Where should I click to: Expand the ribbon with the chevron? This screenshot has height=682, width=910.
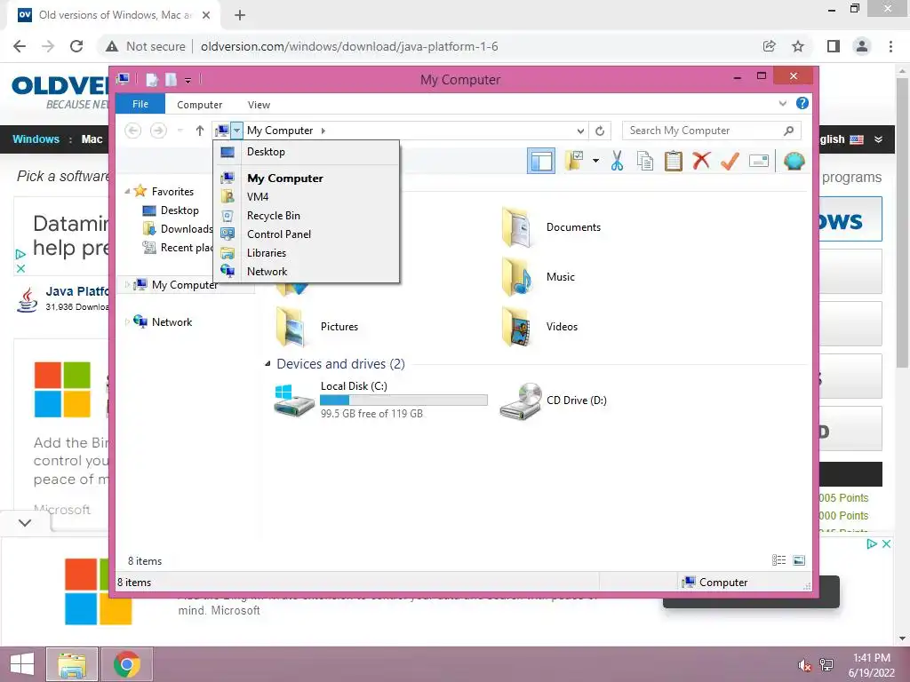tap(782, 104)
